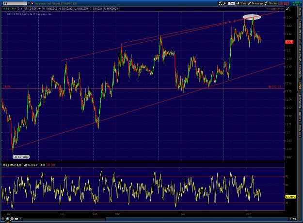Click the D: 11/28/12 date readout
The width and height of the screenshot is (303, 223).
[x=30, y=9]
